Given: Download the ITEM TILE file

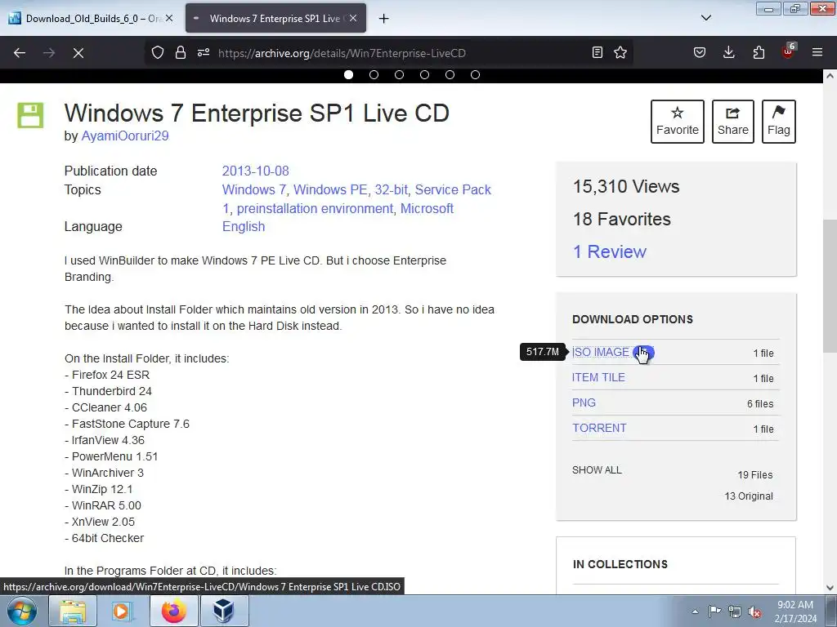Looking at the screenshot, I should tap(598, 377).
